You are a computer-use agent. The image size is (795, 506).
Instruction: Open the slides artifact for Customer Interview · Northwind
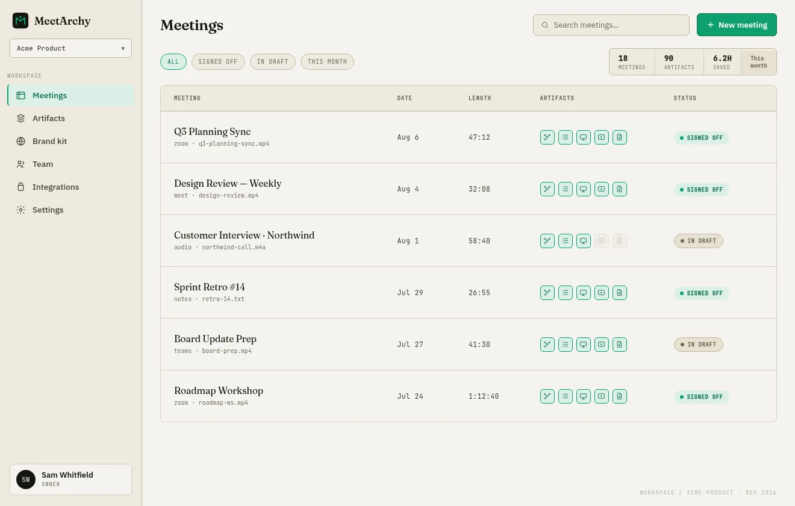tap(584, 241)
